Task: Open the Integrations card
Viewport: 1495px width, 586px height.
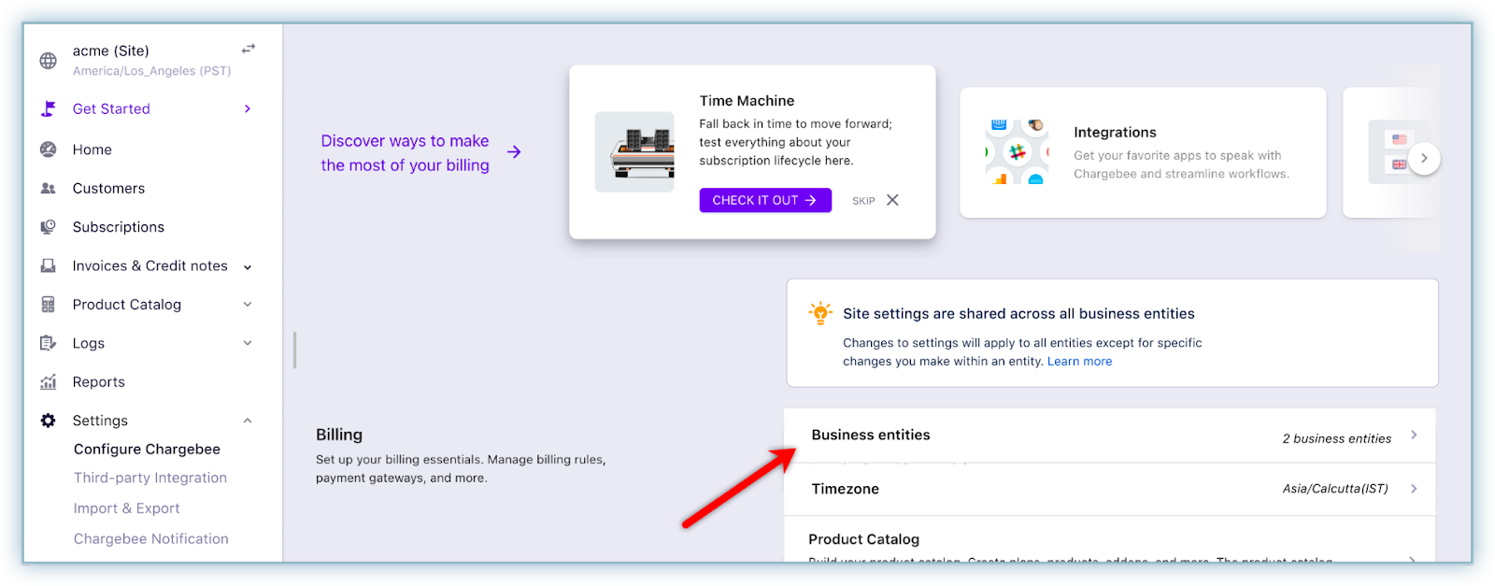Action: click(1143, 152)
